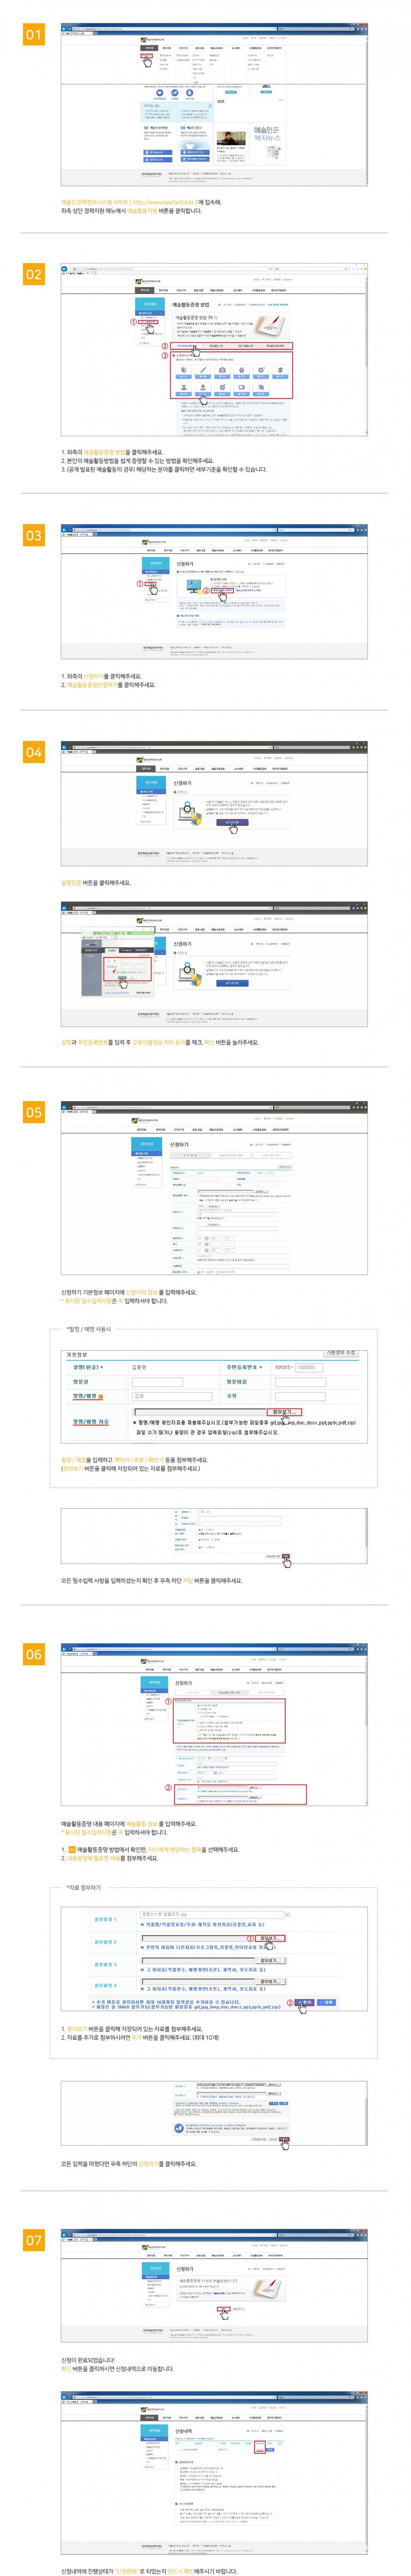Click the pencil category icon in step 02
Viewport: 411px width, 2576px height.
(x=204, y=370)
